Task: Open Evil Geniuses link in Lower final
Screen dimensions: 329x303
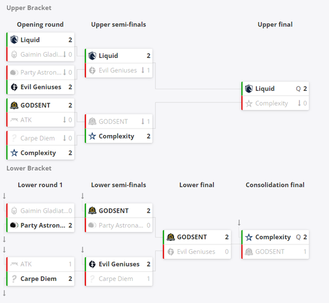Action: click(x=196, y=252)
